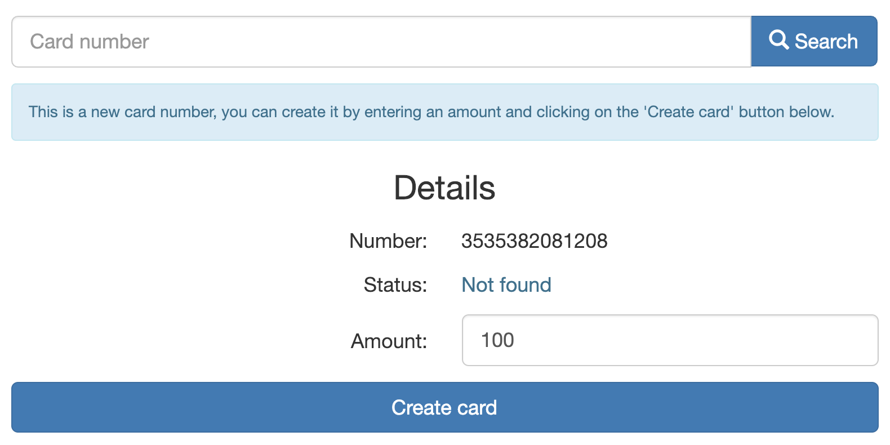Click the Status label
Image resolution: width=890 pixels, height=445 pixels.
[x=395, y=285]
